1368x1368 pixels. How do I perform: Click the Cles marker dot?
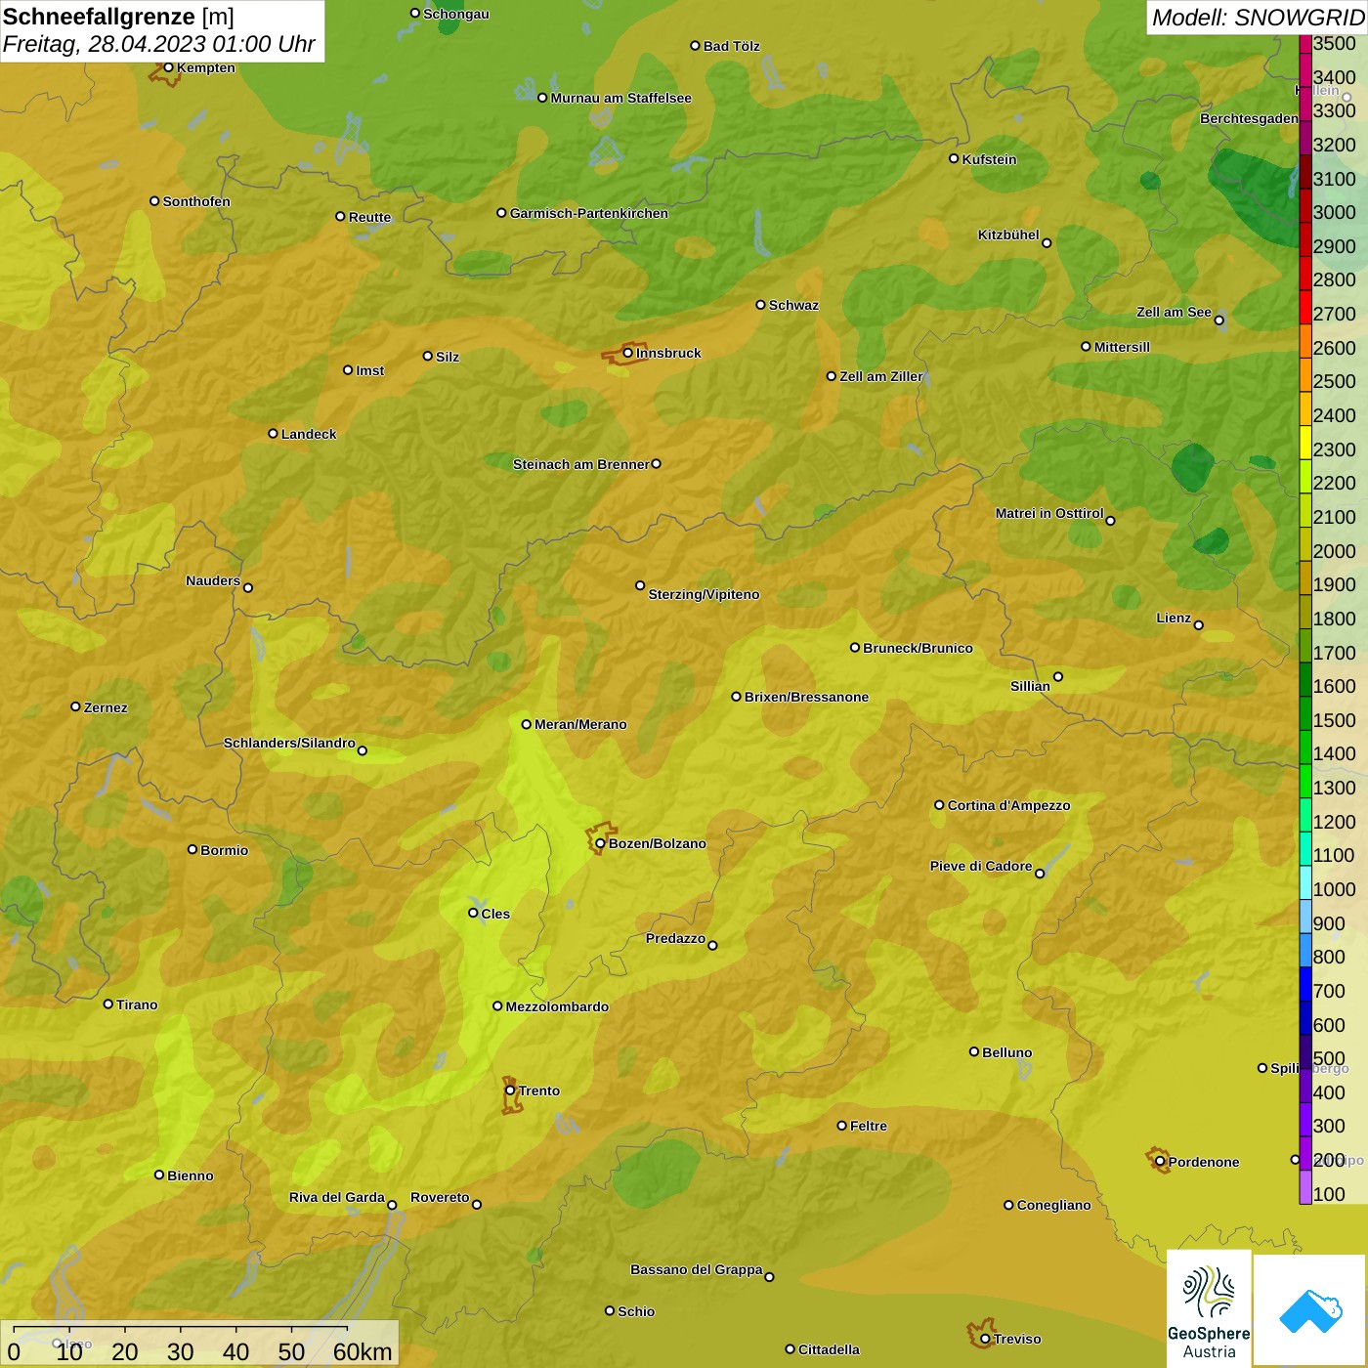(473, 913)
